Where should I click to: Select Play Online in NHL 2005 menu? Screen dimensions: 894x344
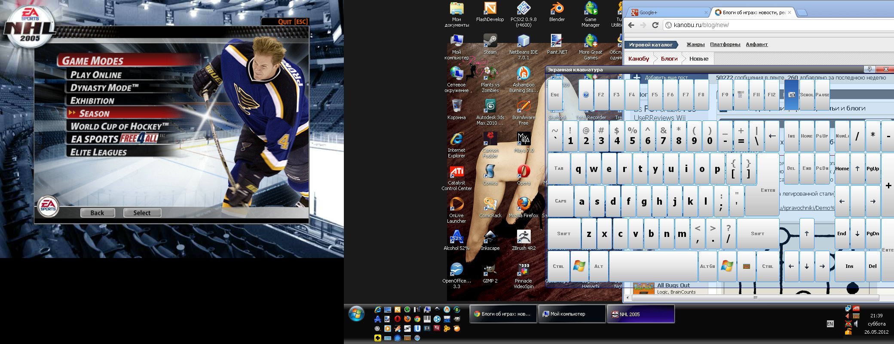(x=96, y=75)
